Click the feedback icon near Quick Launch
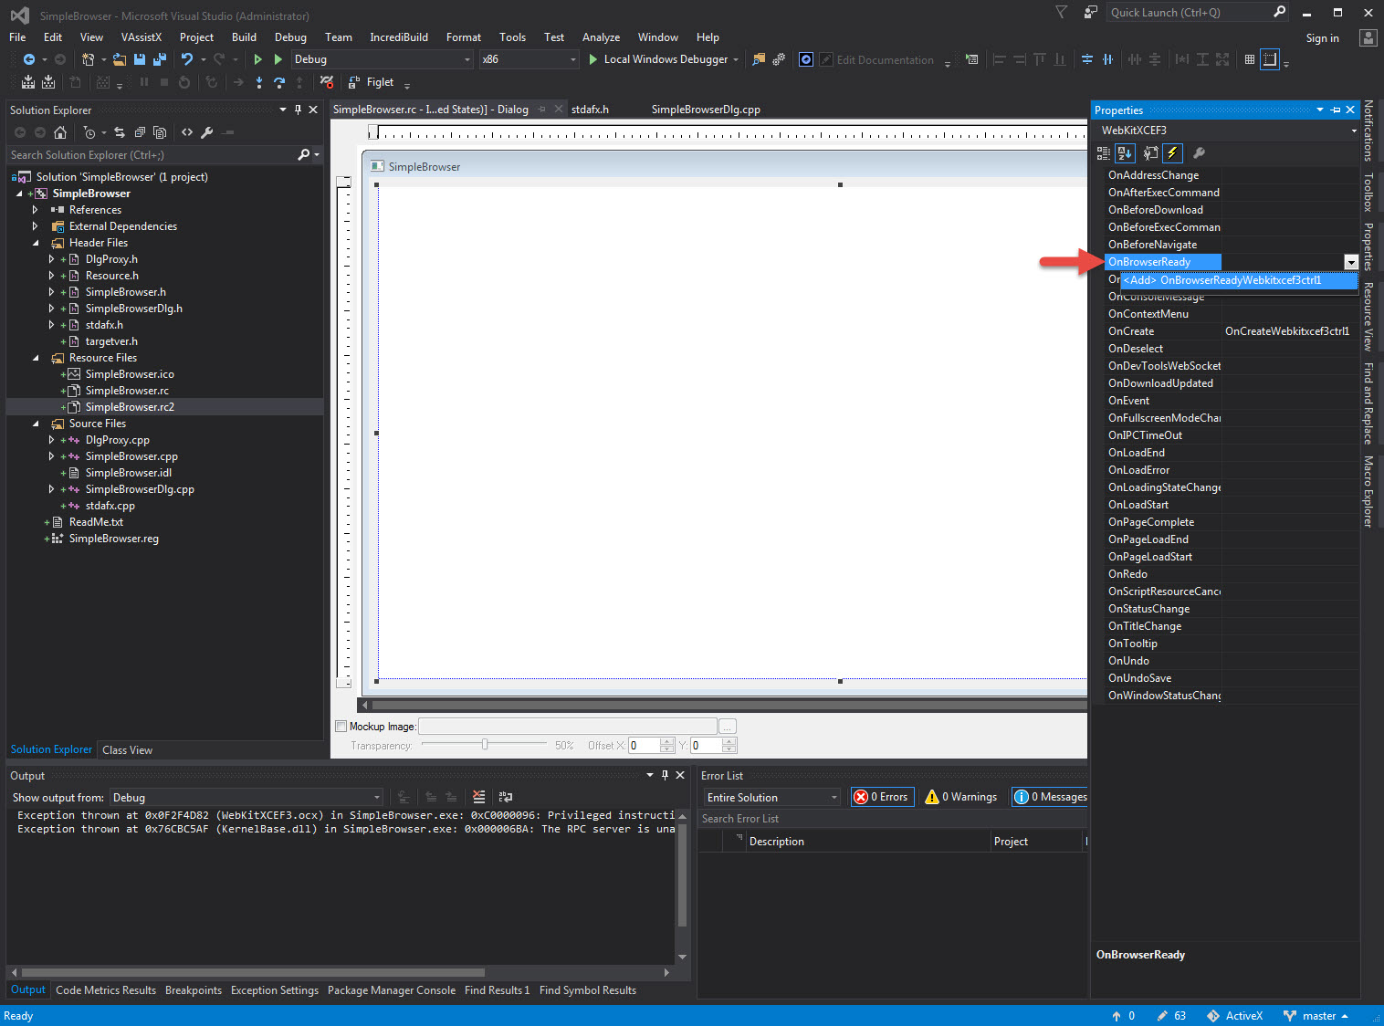Screen dimensions: 1384x1026 pyautogui.click(x=1090, y=12)
